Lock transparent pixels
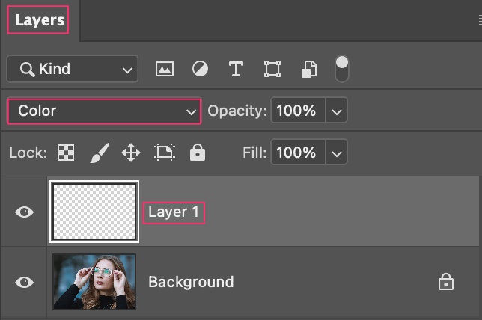Viewport: 482px width, 320px height. click(x=66, y=153)
